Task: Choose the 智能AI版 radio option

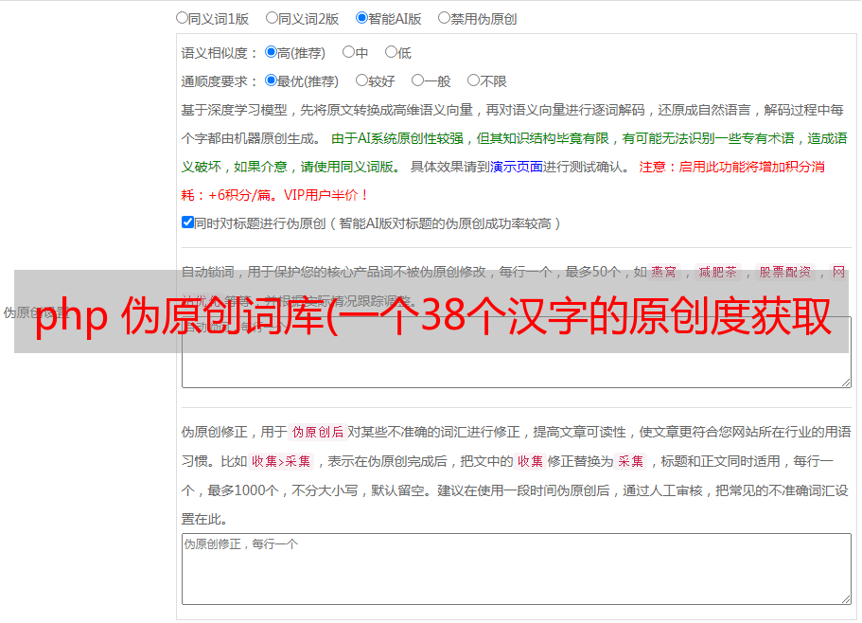Action: tap(361, 18)
